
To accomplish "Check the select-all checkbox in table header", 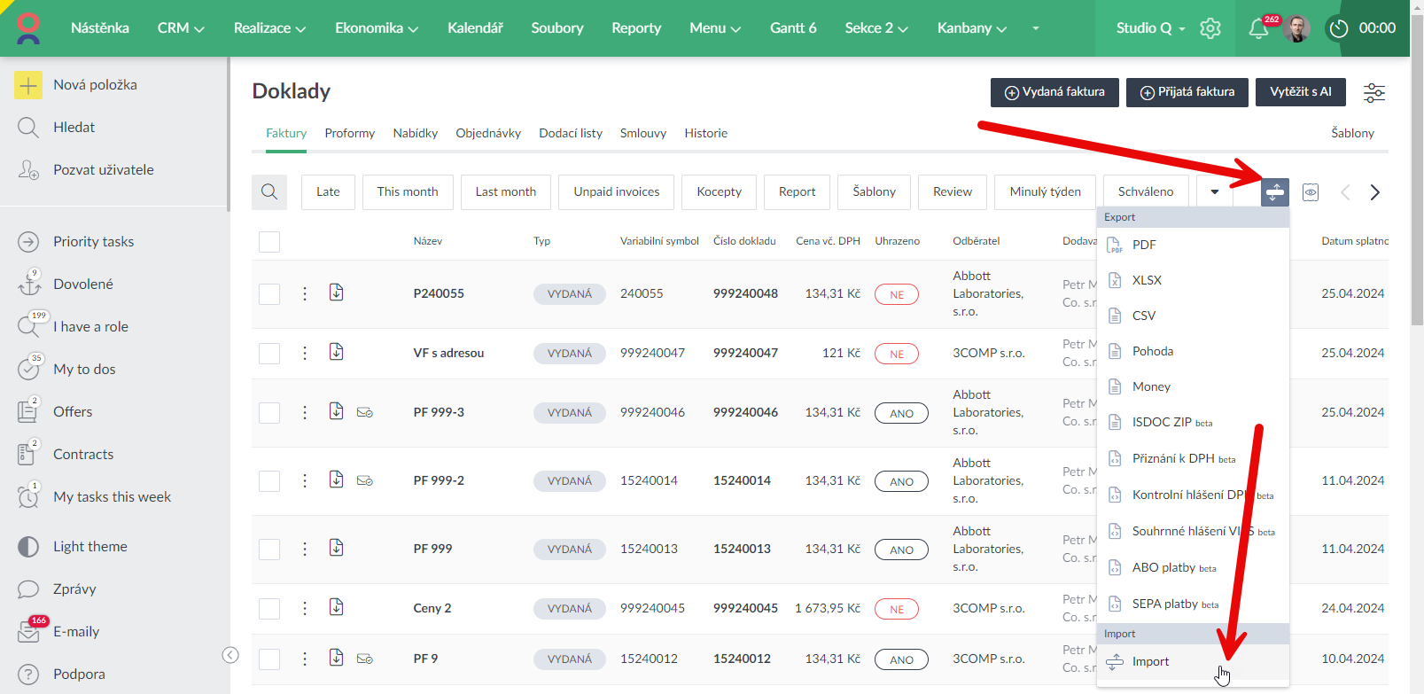I will 269,242.
